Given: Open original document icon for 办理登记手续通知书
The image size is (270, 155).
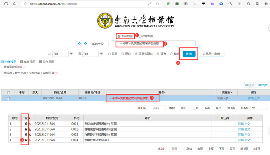Looking at the screenshot, I should point(26,135).
